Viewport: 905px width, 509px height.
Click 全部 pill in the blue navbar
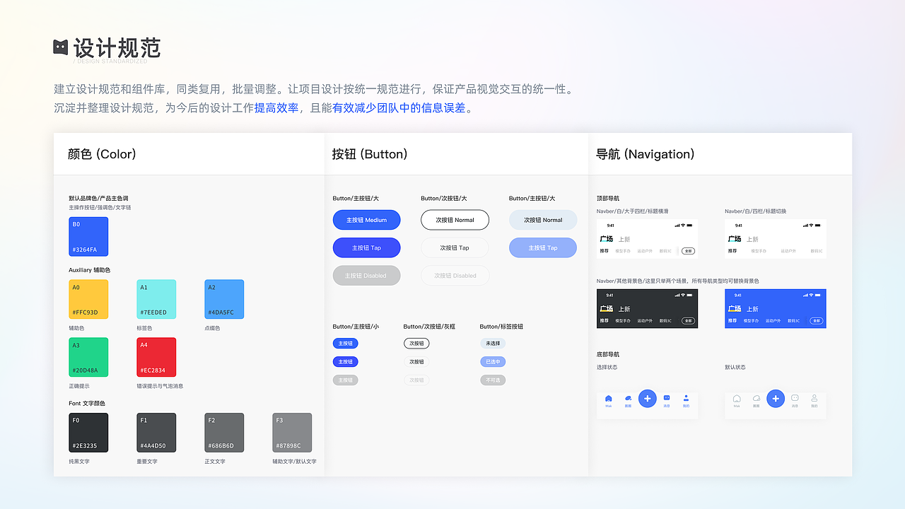tap(817, 321)
